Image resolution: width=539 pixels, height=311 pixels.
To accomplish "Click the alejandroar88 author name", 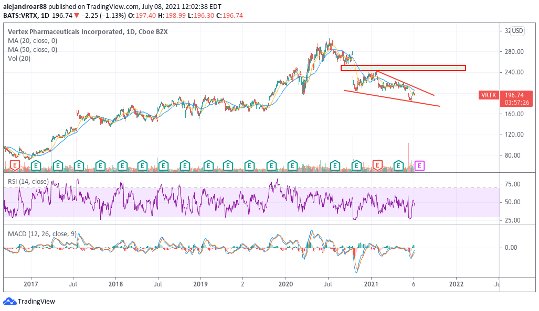I will (25, 6).
